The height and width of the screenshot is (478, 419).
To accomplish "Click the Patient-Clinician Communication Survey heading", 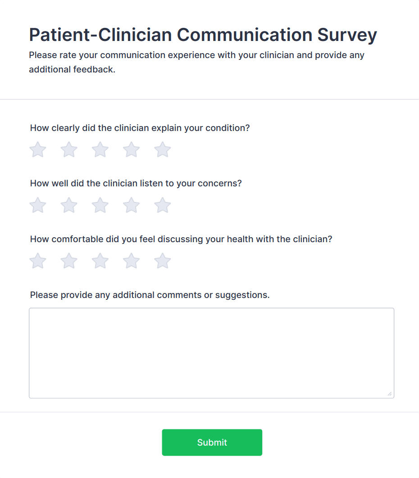I will point(203,35).
